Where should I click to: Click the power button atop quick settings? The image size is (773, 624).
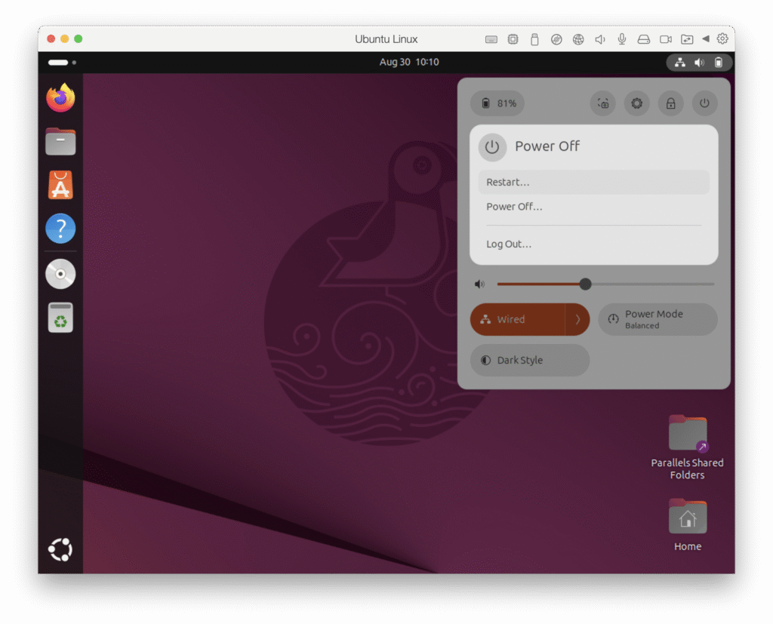[704, 103]
